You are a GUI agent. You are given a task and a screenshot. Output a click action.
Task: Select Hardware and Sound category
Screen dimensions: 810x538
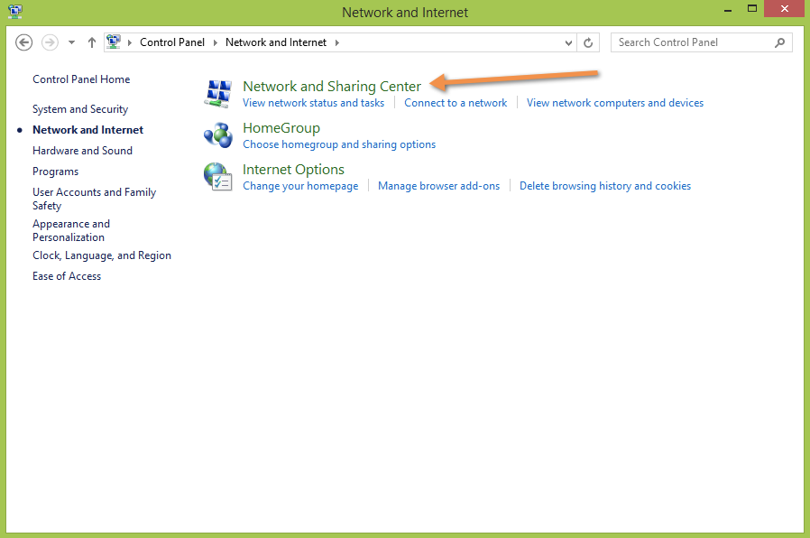click(82, 151)
